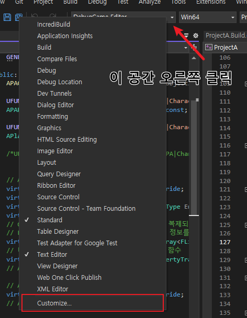Open the Project menu in menu bar

coord(43,2)
